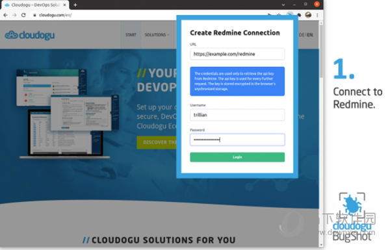The image size is (390, 250).
Task: Reload the cloudogu.com page
Action: click(23, 15)
